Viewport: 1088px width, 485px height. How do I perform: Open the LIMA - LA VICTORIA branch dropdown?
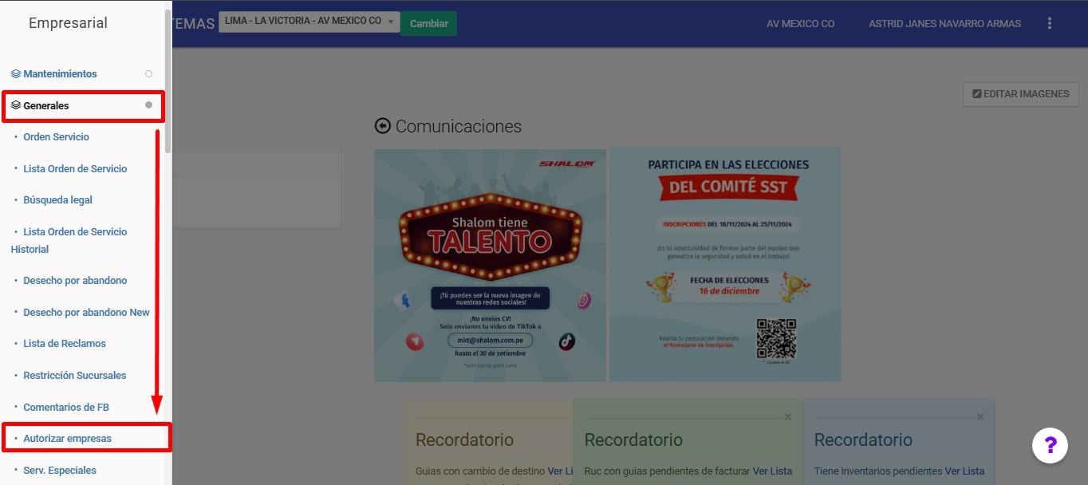(x=309, y=22)
